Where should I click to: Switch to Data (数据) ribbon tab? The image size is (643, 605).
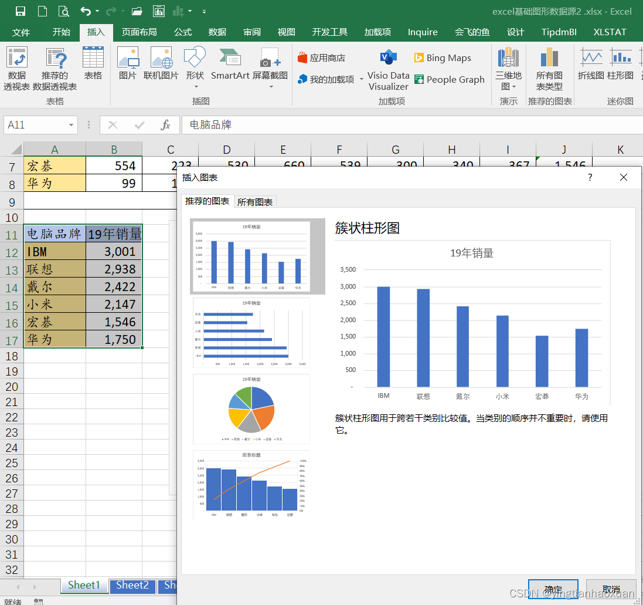(x=217, y=32)
